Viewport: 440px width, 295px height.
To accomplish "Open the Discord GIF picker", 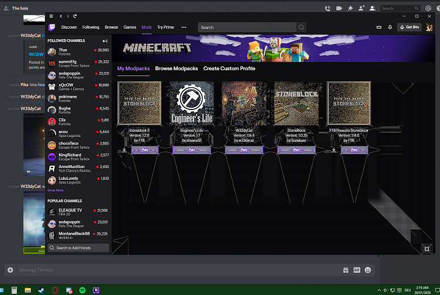I will tap(357, 270).
